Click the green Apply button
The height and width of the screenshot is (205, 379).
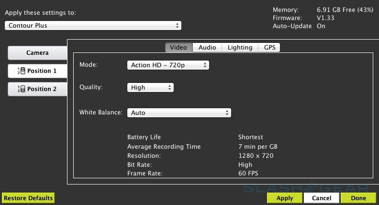(x=285, y=198)
